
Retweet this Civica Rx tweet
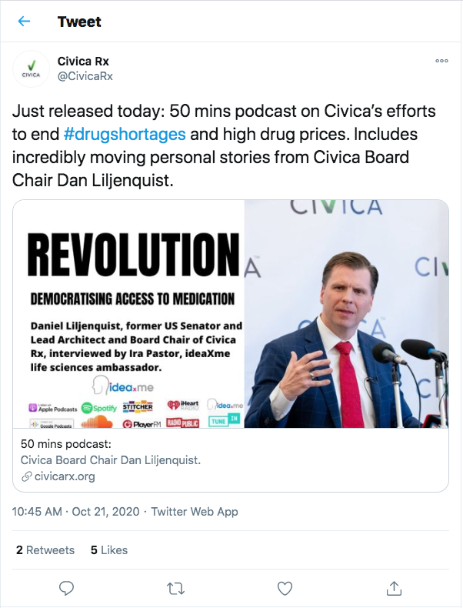(176, 588)
